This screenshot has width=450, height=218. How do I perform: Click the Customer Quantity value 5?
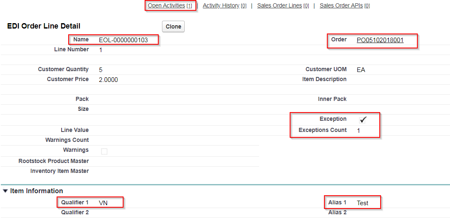[100, 70]
